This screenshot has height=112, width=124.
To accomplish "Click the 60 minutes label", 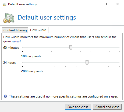I will (11, 48).
